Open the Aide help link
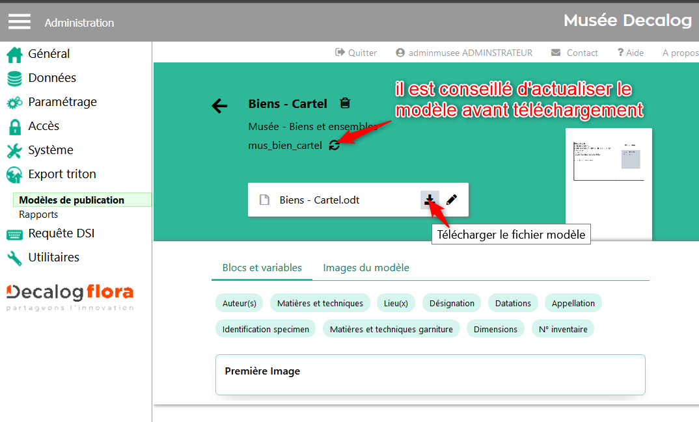Image resolution: width=699 pixels, height=422 pixels. coord(635,53)
